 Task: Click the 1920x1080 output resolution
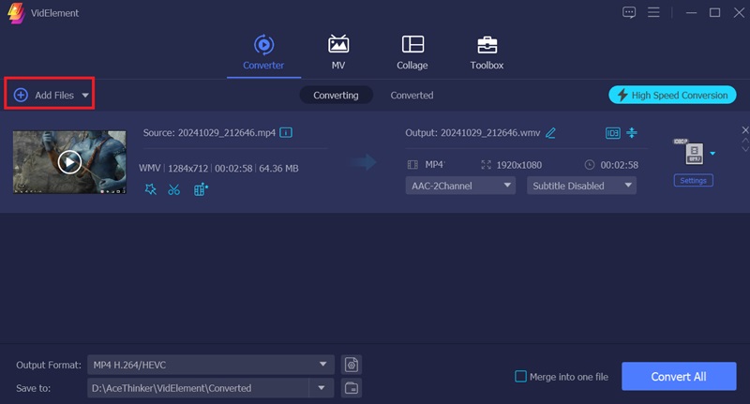click(x=519, y=165)
